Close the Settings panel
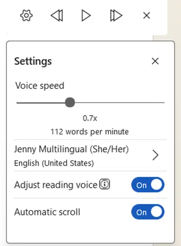181x246 pixels. 155,61
